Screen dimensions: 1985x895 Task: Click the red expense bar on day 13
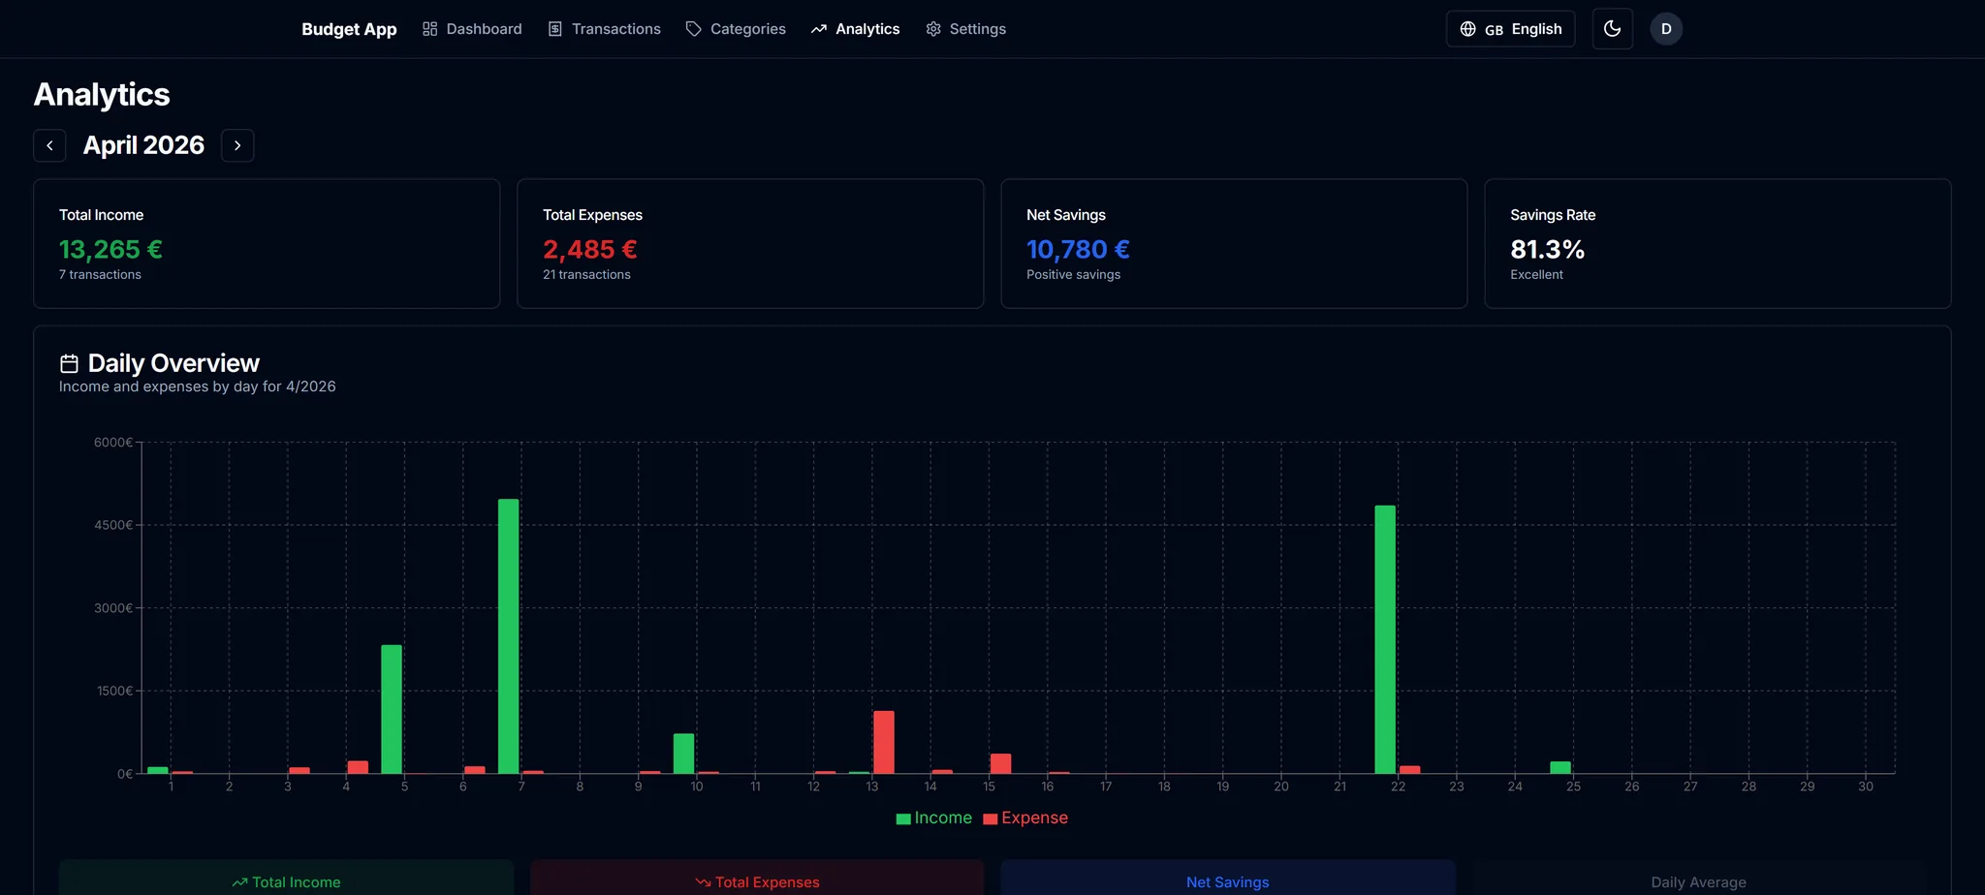click(x=884, y=742)
